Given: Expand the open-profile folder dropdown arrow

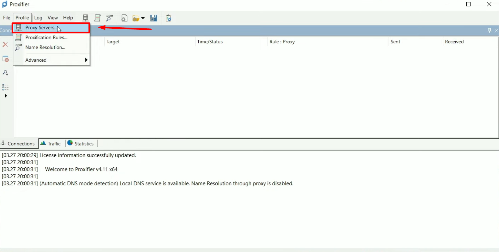Looking at the screenshot, I should [x=143, y=18].
